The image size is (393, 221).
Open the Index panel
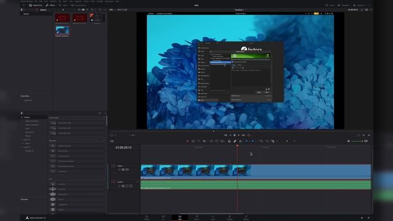[63, 6]
